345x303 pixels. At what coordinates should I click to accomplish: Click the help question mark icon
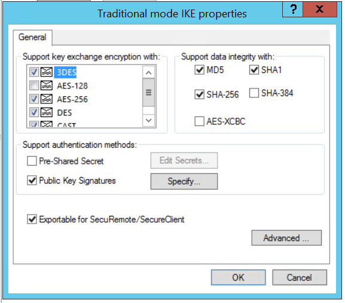tap(293, 9)
